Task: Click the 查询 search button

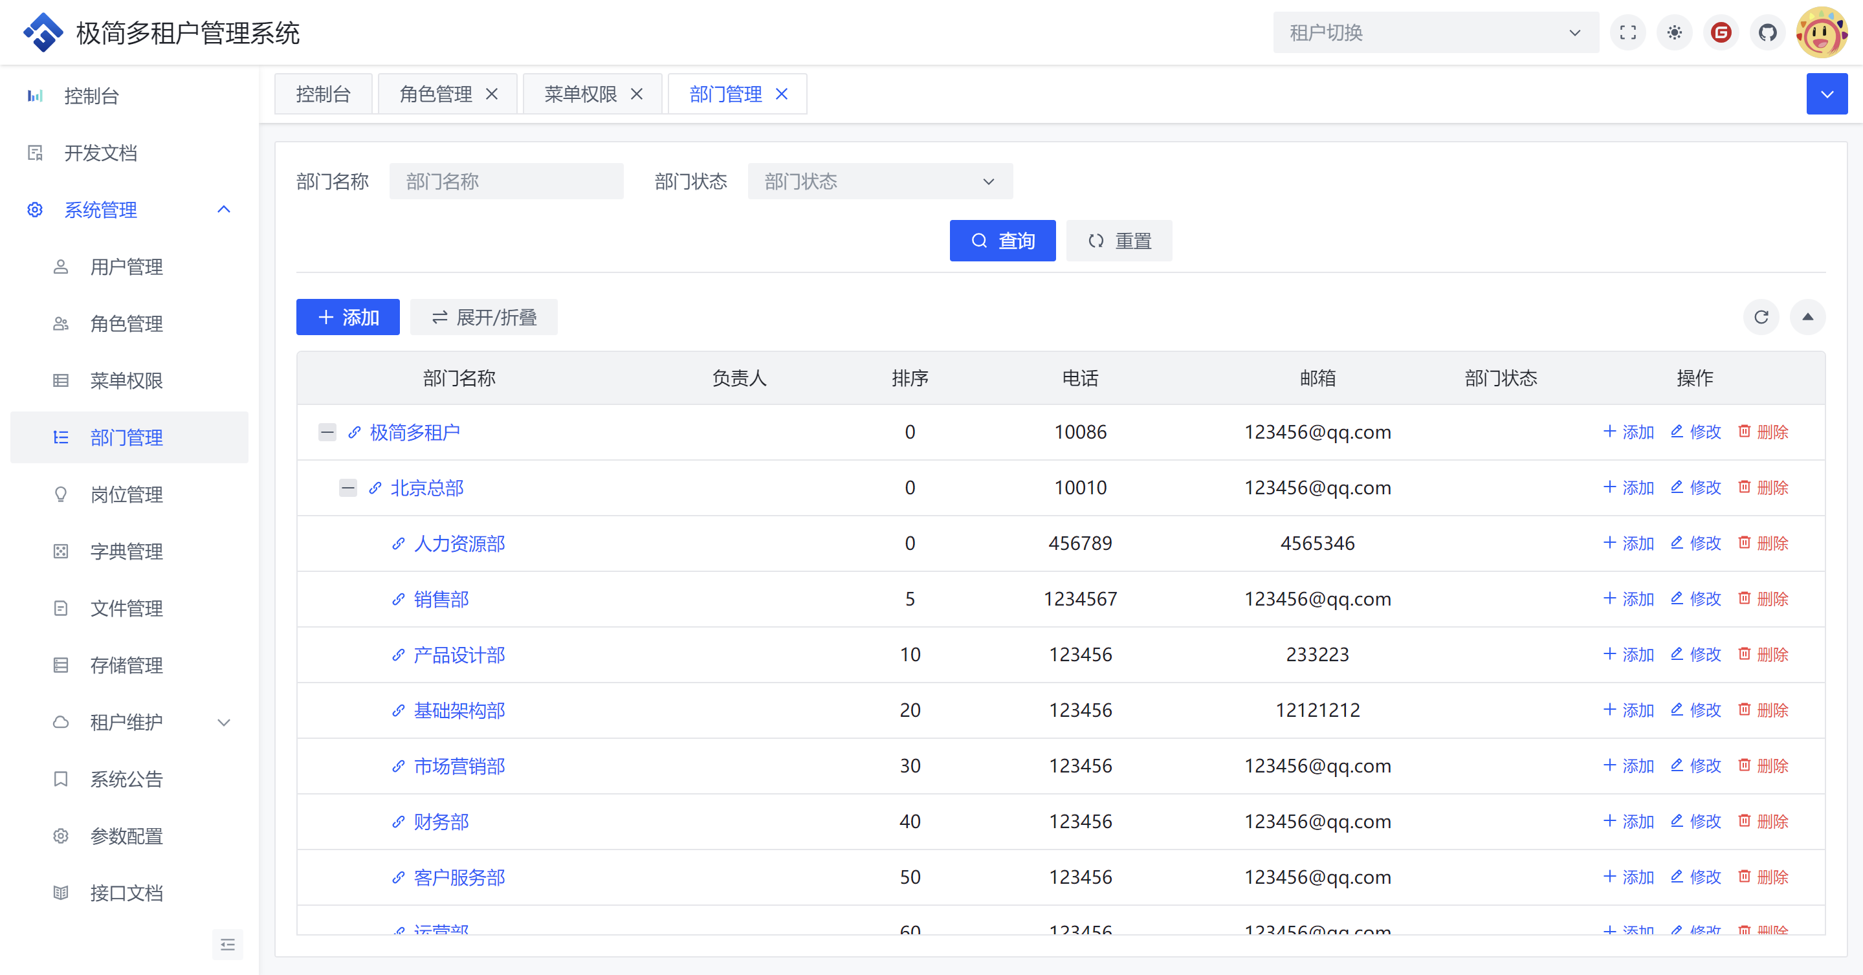Action: coord(1002,241)
